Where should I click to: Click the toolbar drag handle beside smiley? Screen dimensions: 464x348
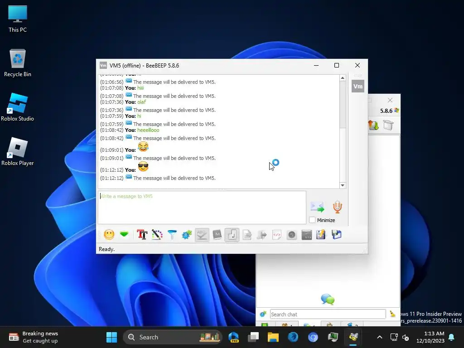coord(99,235)
